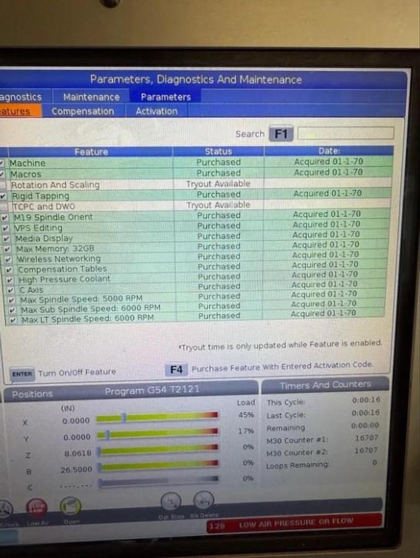Click the Blk Delete status icon
This screenshot has width=420, height=558.
pos(204,500)
